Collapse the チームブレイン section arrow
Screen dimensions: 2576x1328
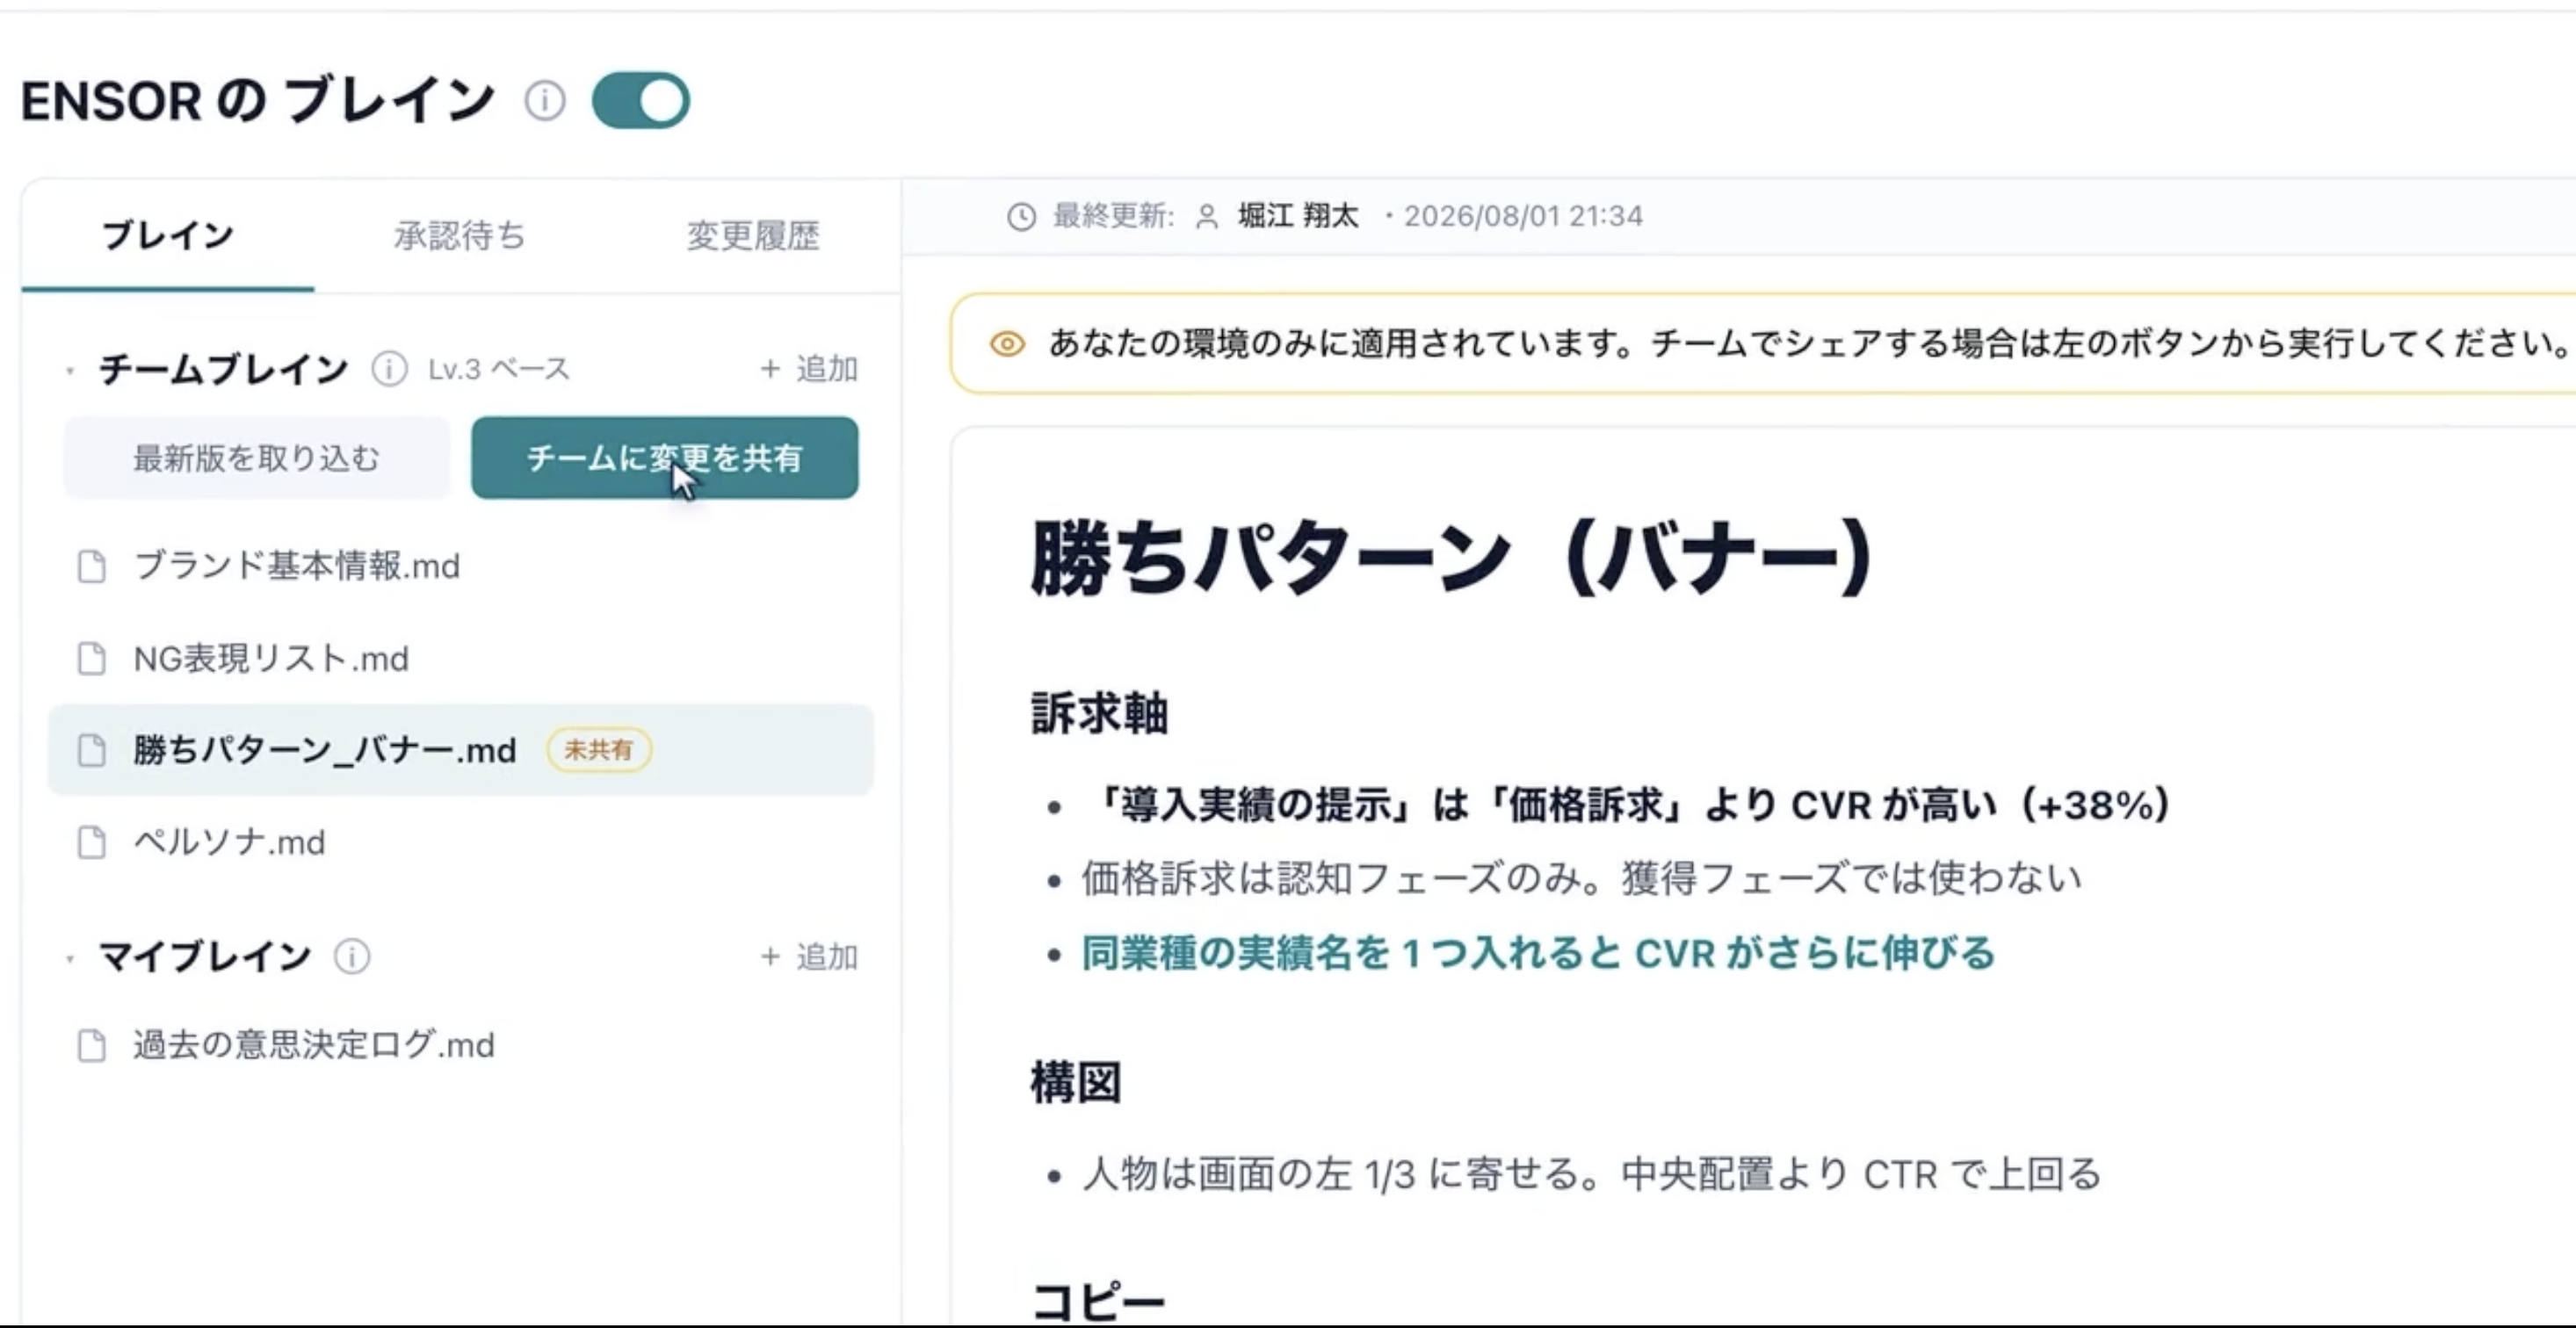70,371
